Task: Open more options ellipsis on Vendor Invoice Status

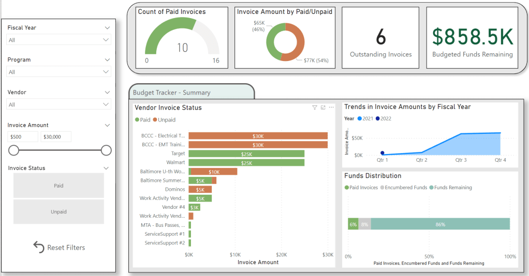Action: tap(331, 108)
